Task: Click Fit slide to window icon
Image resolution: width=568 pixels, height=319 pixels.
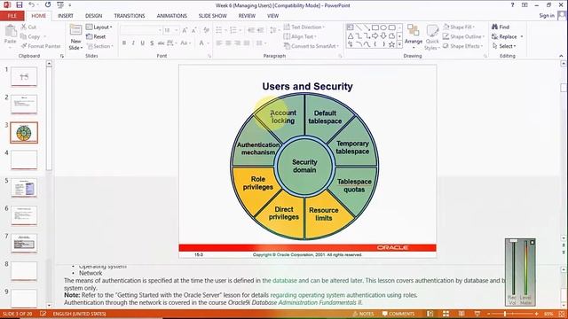Action: (x=562, y=314)
